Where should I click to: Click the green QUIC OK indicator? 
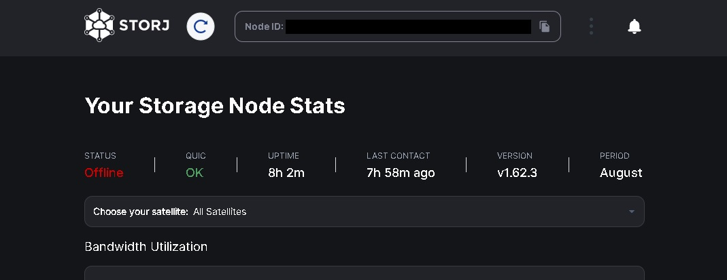(x=195, y=173)
